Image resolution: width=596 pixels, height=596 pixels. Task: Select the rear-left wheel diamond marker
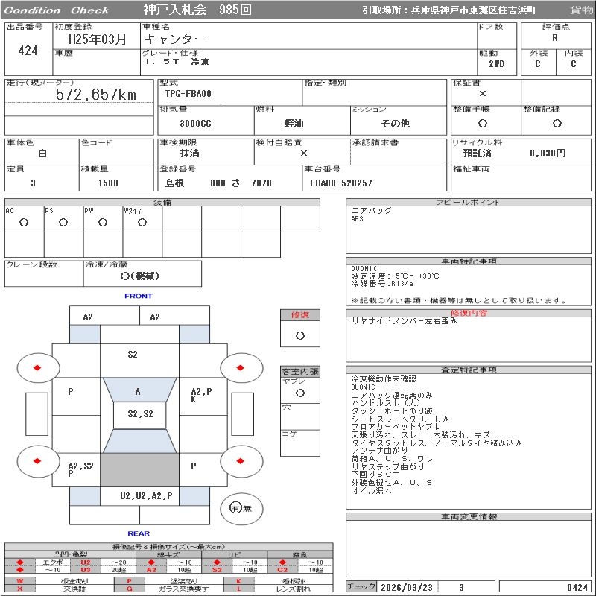(x=37, y=461)
